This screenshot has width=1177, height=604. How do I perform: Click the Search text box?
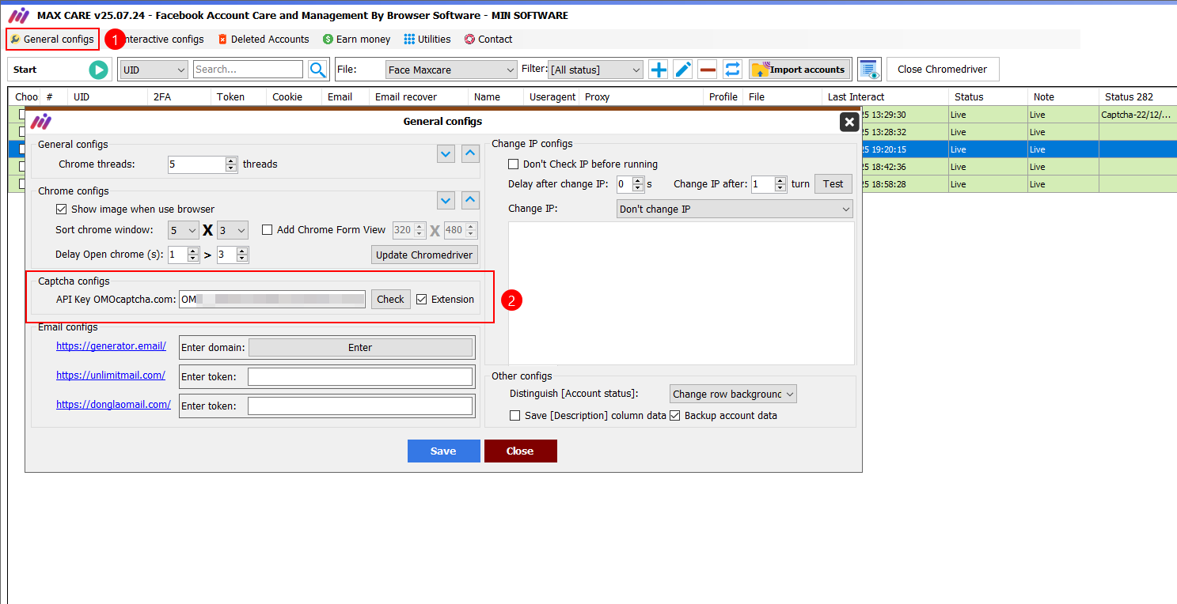click(248, 70)
